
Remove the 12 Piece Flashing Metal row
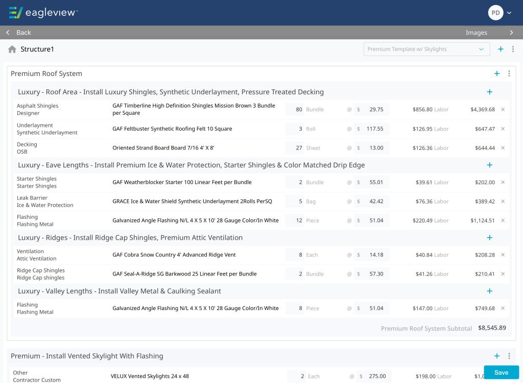pos(503,220)
